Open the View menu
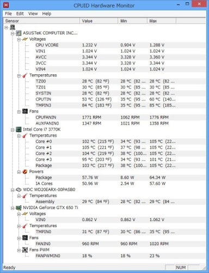The width and height of the screenshot is (209, 273). point(33,14)
